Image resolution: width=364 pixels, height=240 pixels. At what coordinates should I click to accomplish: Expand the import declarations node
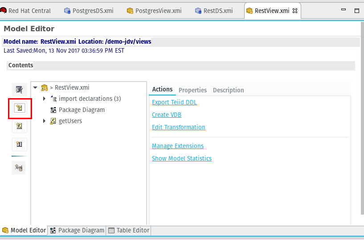click(x=44, y=99)
